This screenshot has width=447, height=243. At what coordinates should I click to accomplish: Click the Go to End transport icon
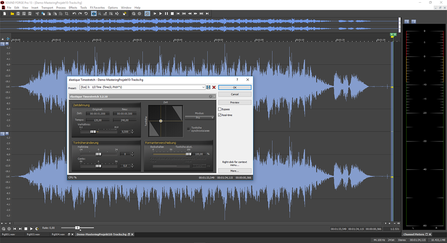point(207,13)
